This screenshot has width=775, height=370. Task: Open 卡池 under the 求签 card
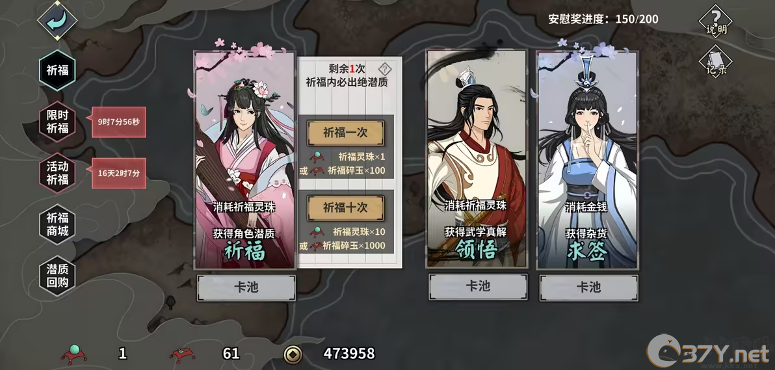pyautogui.click(x=588, y=287)
